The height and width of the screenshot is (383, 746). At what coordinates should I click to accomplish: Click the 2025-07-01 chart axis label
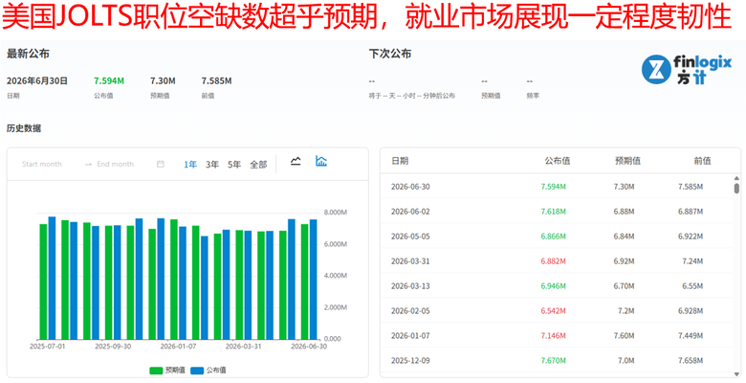(x=47, y=347)
